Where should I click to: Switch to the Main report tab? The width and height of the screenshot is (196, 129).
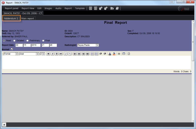pyautogui.click(x=27, y=18)
